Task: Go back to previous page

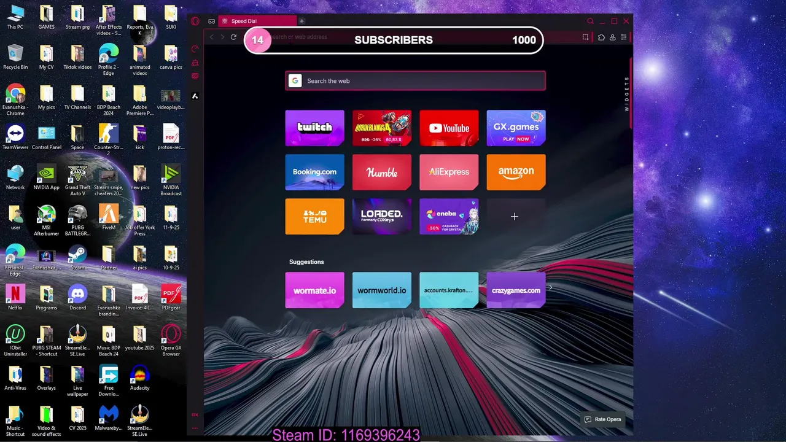Action: coord(212,37)
